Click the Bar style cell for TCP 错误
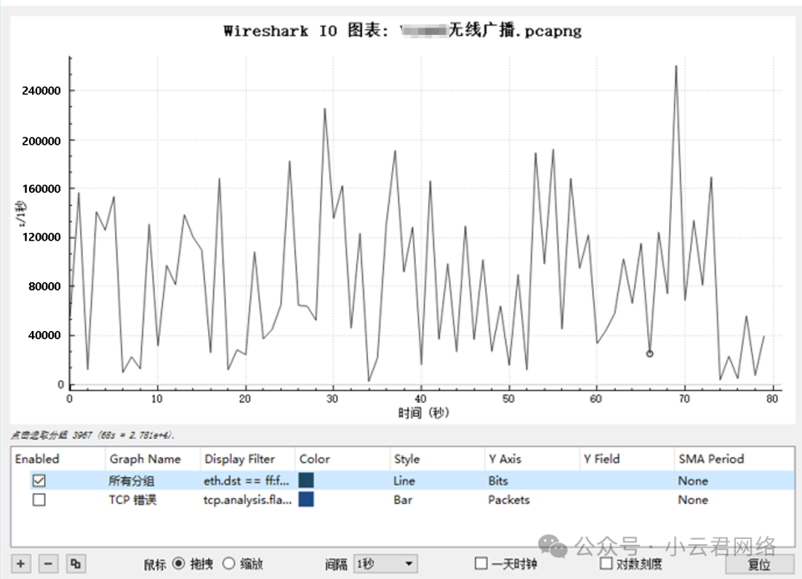 403,500
